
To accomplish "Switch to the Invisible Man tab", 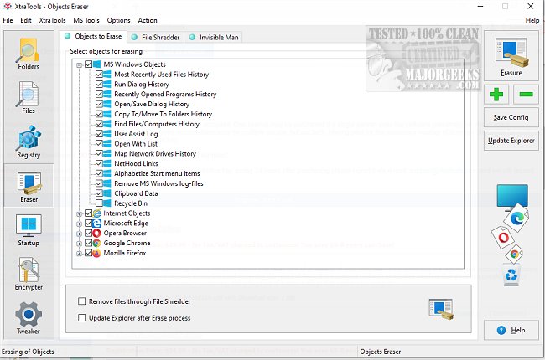I will point(214,37).
